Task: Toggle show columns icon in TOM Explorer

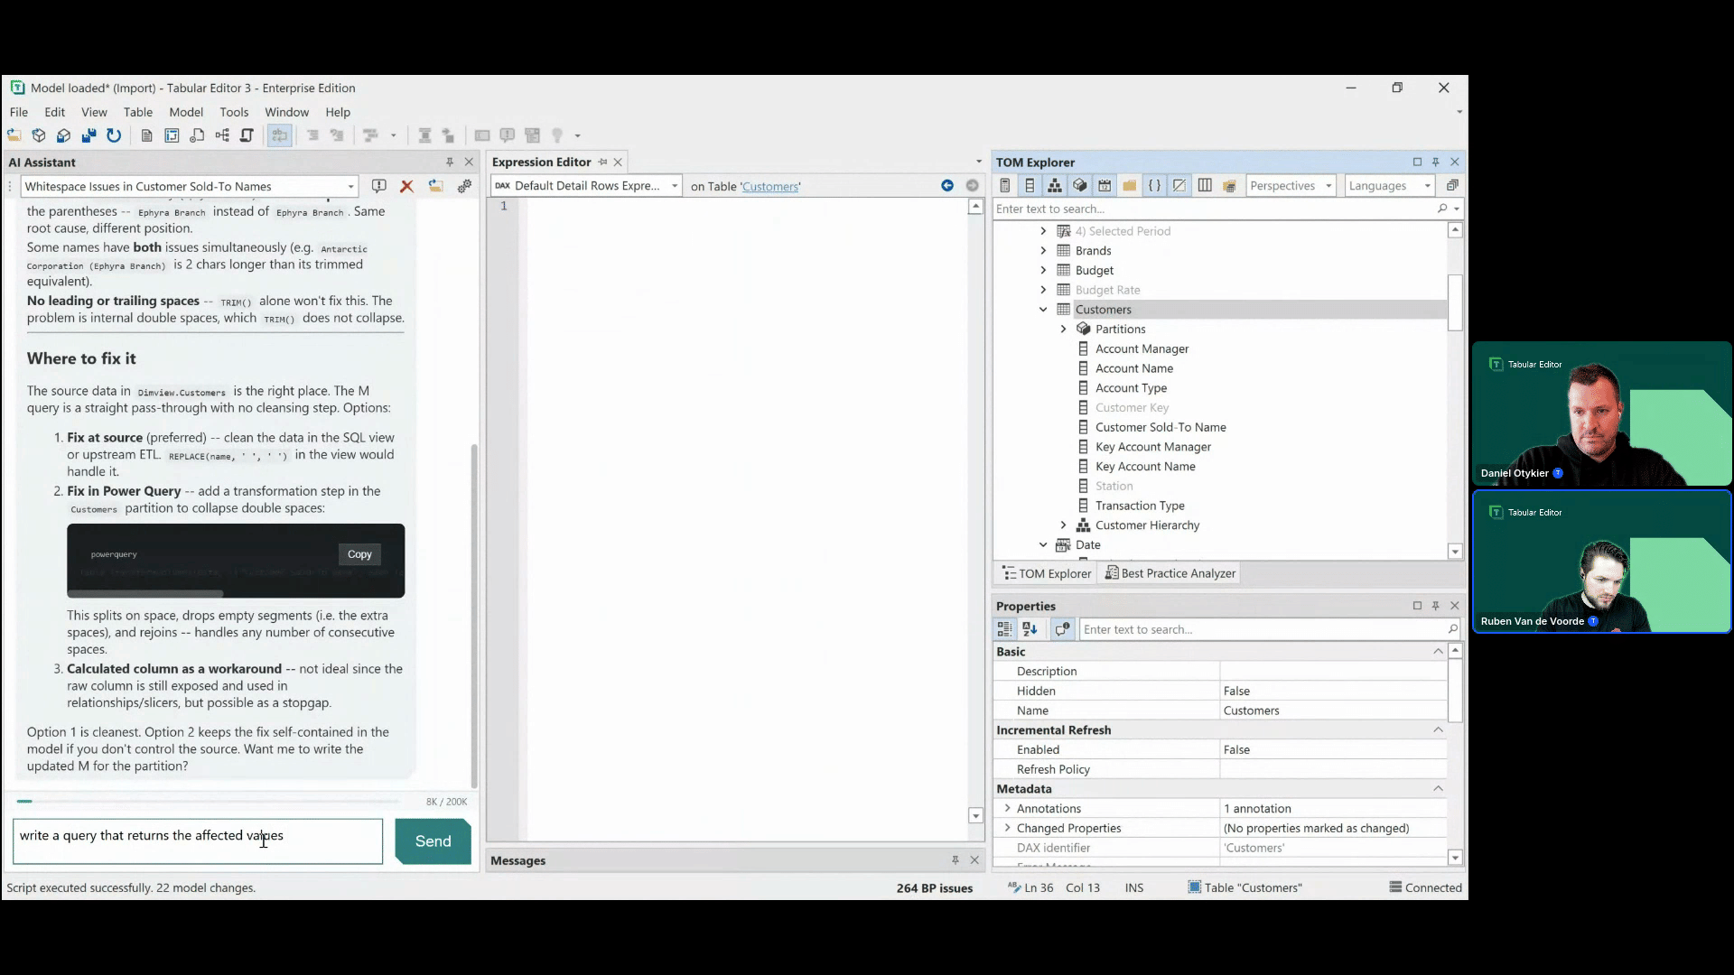Action: click(x=1030, y=186)
